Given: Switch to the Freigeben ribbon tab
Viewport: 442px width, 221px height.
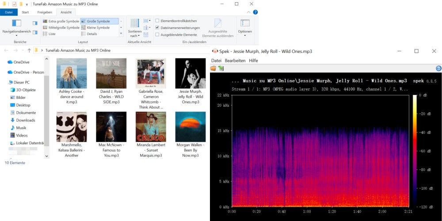Looking at the screenshot, I should tap(45, 12).
